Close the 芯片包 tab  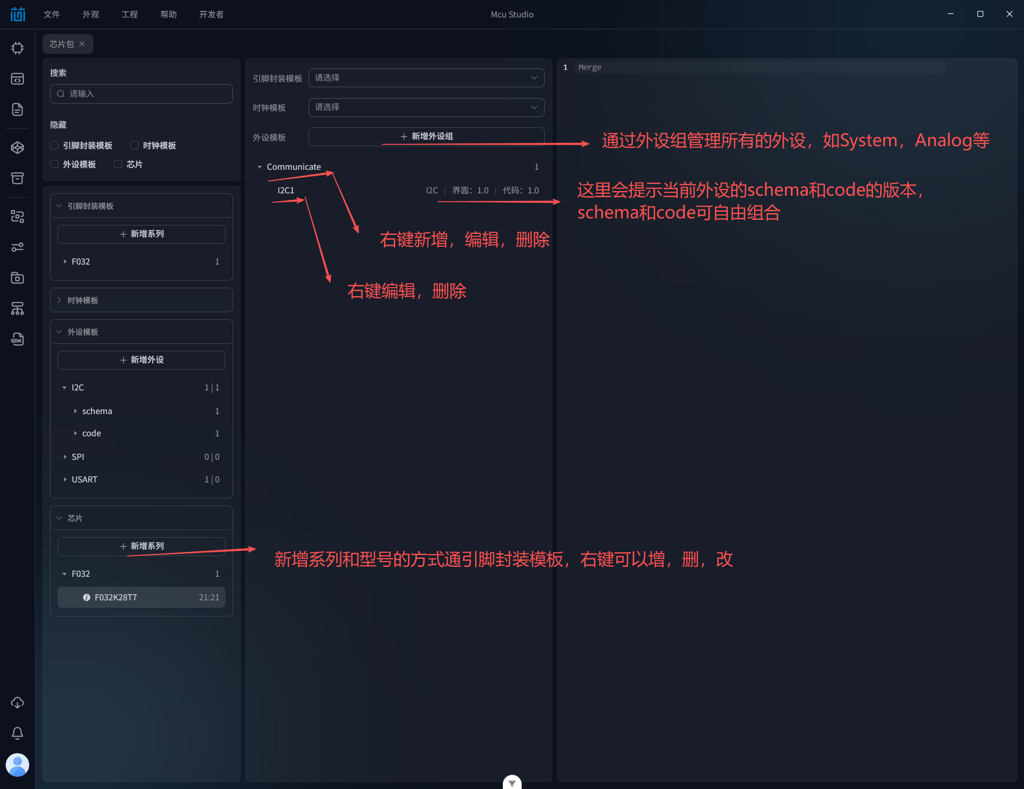[82, 44]
